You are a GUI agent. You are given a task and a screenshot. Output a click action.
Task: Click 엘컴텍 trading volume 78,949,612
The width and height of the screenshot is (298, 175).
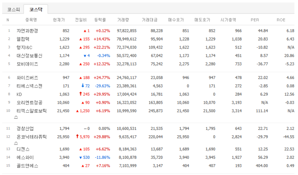pyautogui.click(x=126, y=39)
